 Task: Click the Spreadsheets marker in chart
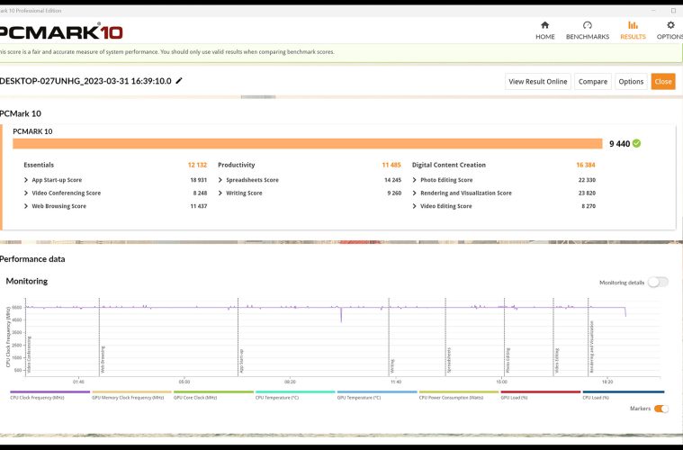[x=449, y=360]
